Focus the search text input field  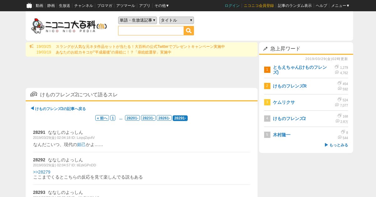(151, 31)
